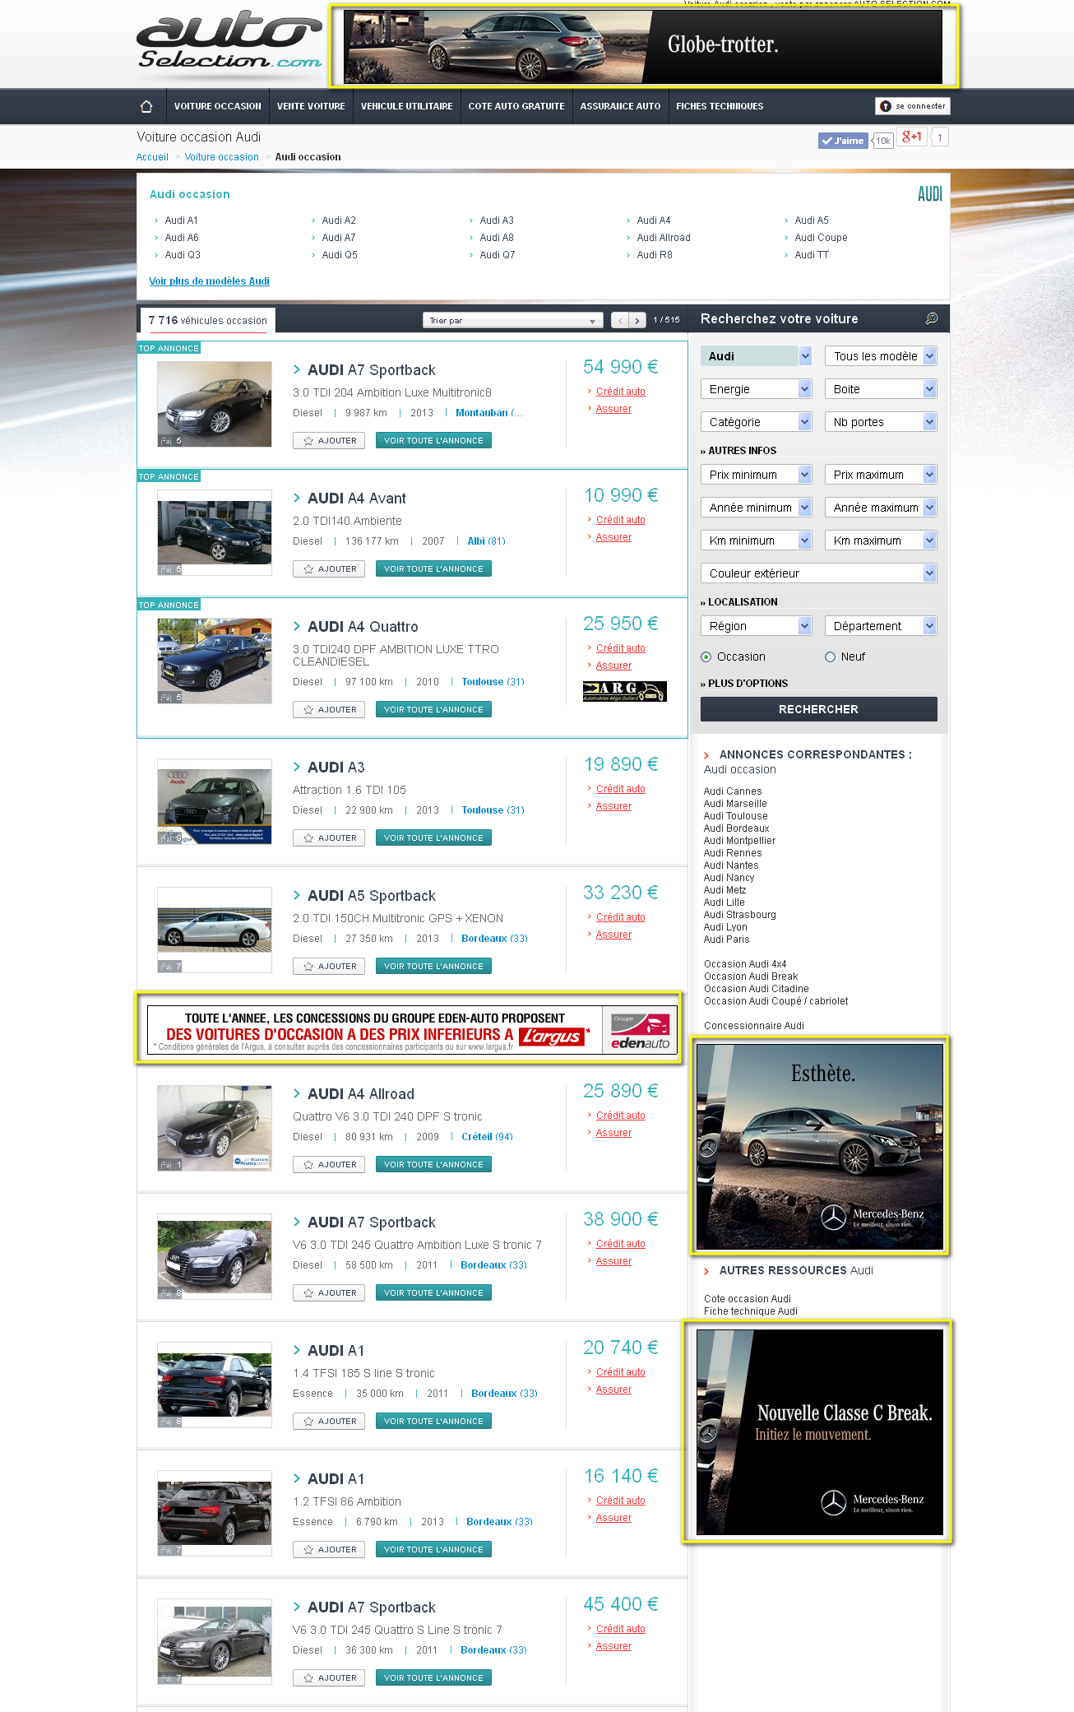Open FICHES TECHNIQUES menu

tap(720, 106)
